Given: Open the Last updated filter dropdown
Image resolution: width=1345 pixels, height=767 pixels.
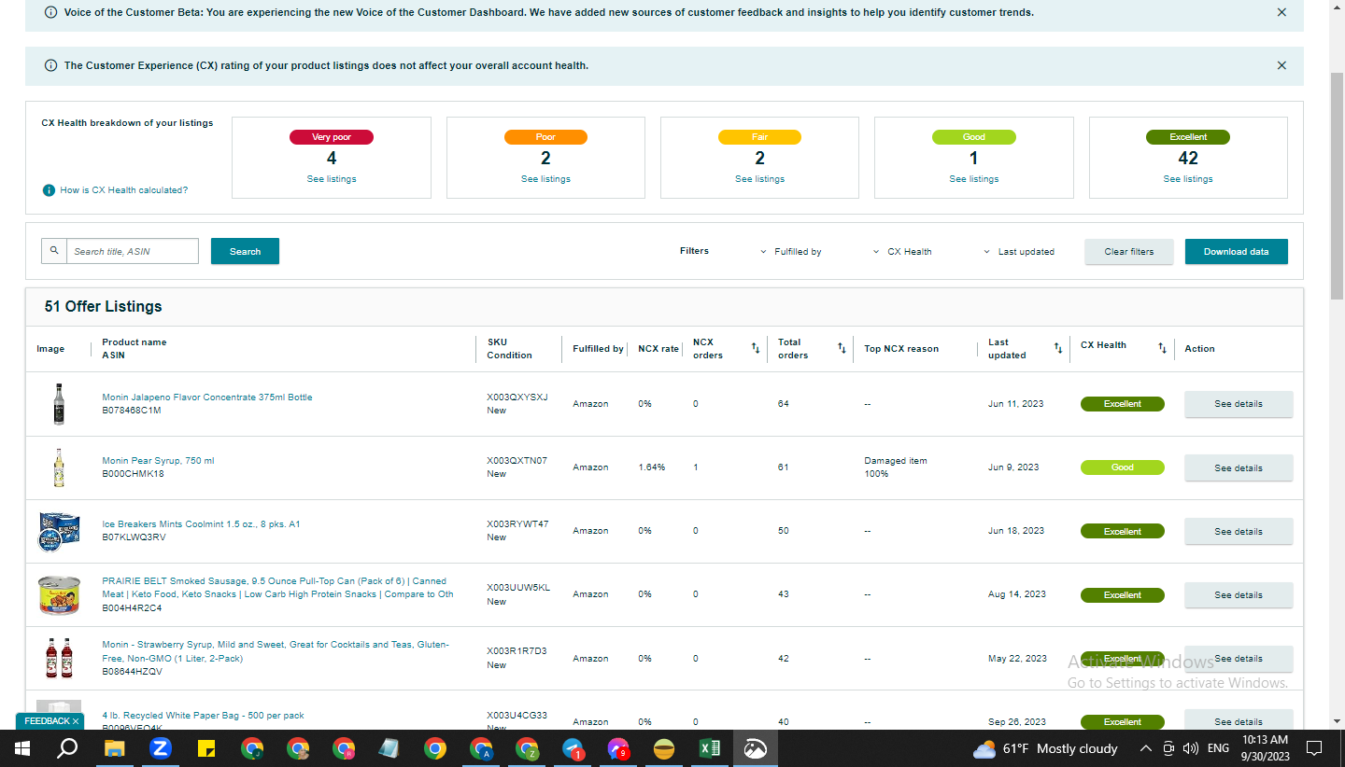Looking at the screenshot, I should point(1019,252).
